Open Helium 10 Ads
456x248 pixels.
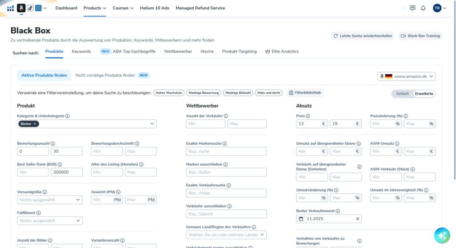pos(155,8)
